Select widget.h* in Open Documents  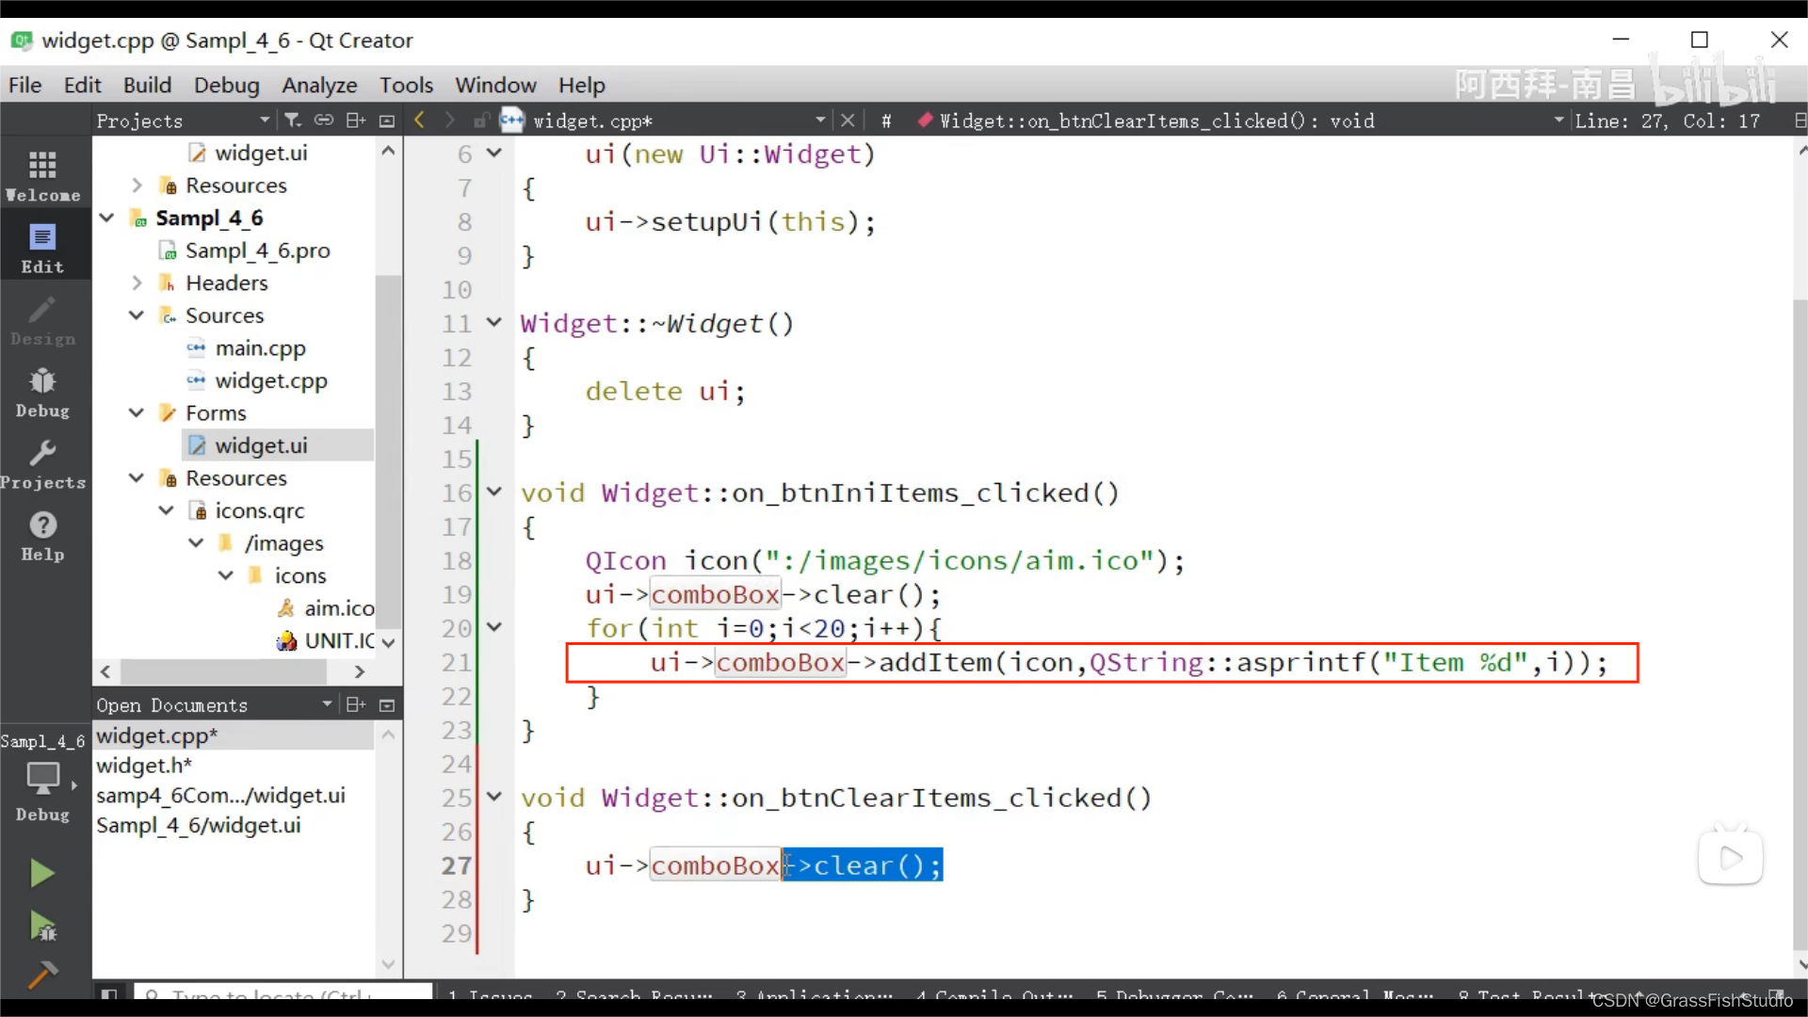(144, 766)
